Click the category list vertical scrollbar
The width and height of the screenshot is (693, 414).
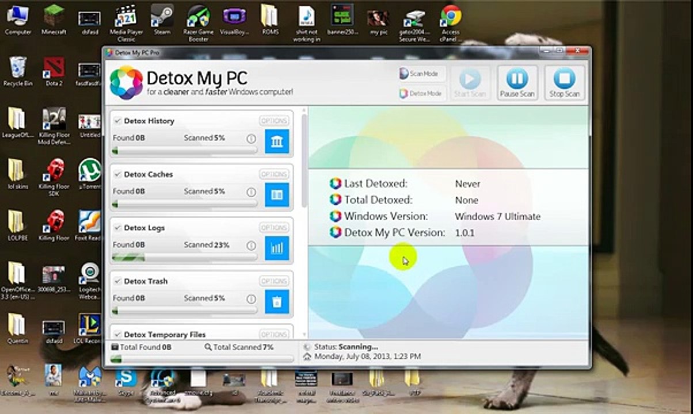[x=304, y=161]
